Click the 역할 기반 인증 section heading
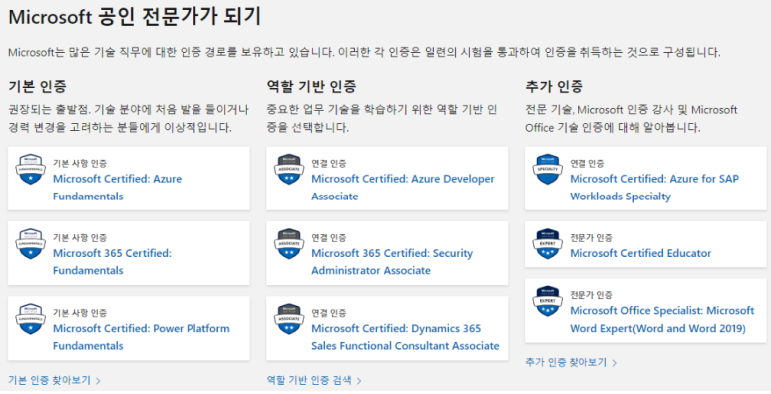Viewport: 771px width, 394px height. [x=312, y=87]
